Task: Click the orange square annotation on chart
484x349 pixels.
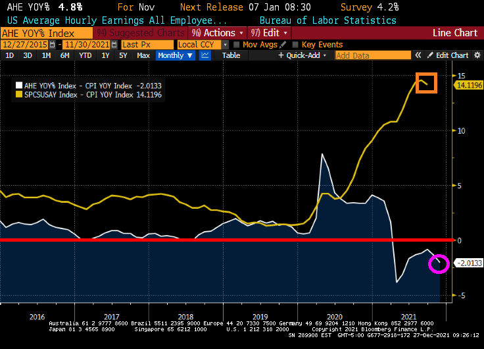Action: (x=426, y=82)
